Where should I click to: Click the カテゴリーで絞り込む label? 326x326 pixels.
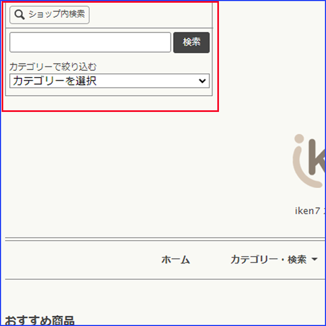[53, 67]
